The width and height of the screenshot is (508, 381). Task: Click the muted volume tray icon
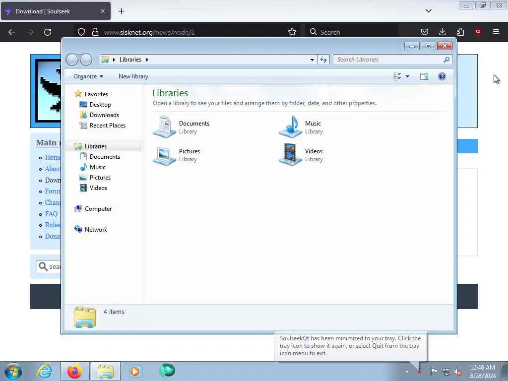(458, 372)
